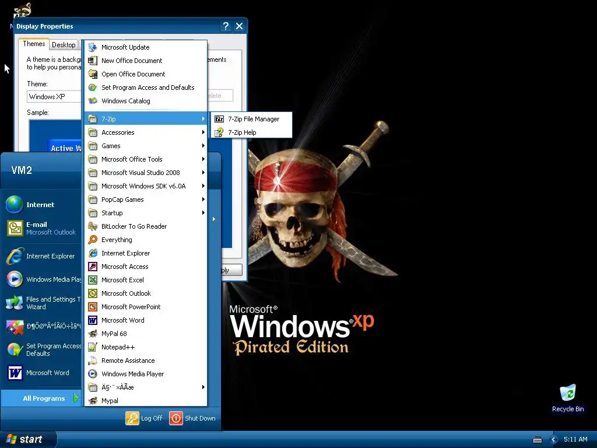This screenshot has width=597, height=448.
Task: Open Windows Media Player pinned Start item
Action: 41,279
